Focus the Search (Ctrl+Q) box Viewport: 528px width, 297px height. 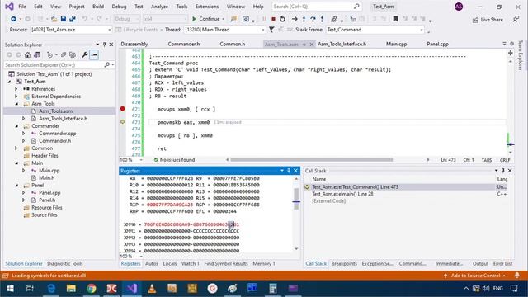pos(317,7)
